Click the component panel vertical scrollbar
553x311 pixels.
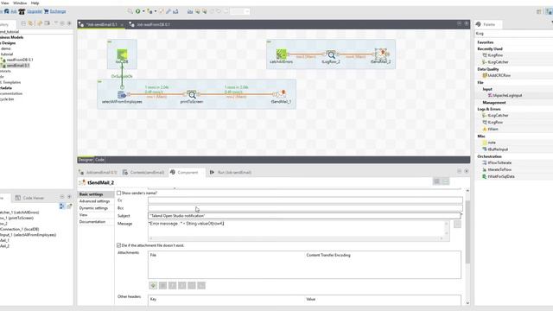click(467, 232)
